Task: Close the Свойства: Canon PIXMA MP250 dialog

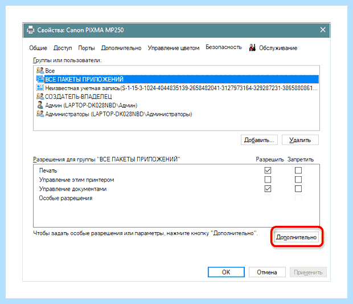Action: point(323,30)
